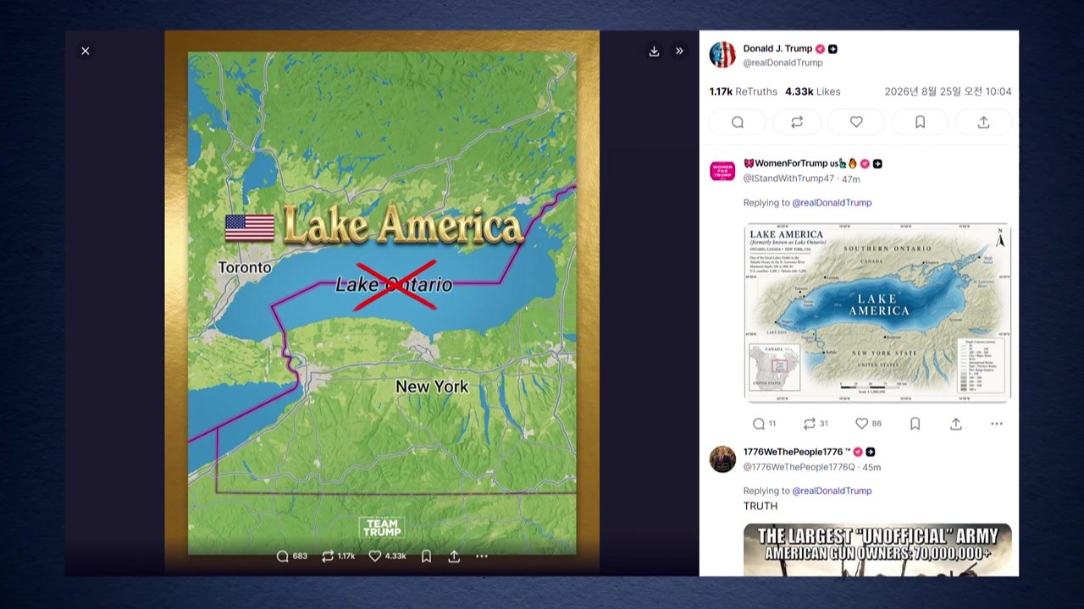The height and width of the screenshot is (609, 1084).
Task: Open the WomenForTrump avatar
Action: click(722, 171)
